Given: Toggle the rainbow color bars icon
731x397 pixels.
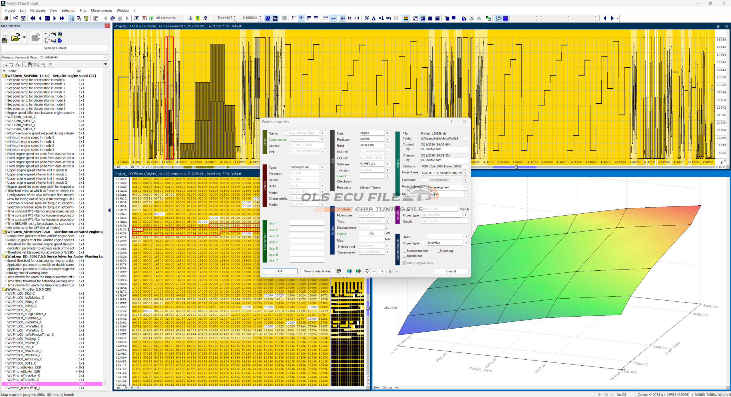Looking at the screenshot, I should click(405, 18).
